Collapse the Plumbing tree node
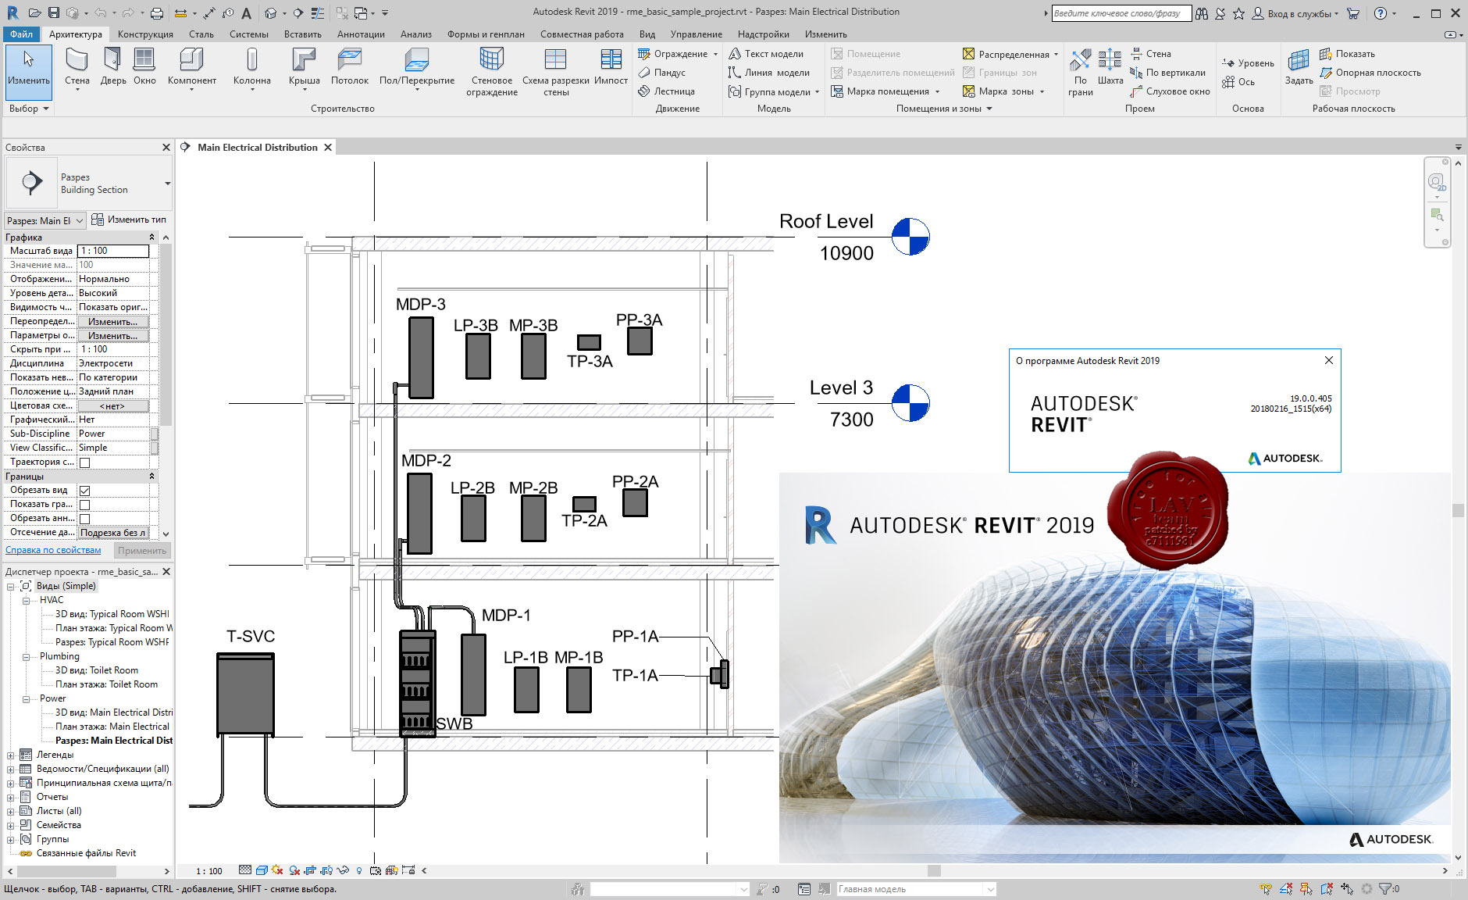This screenshot has height=900, width=1468. pos(26,656)
